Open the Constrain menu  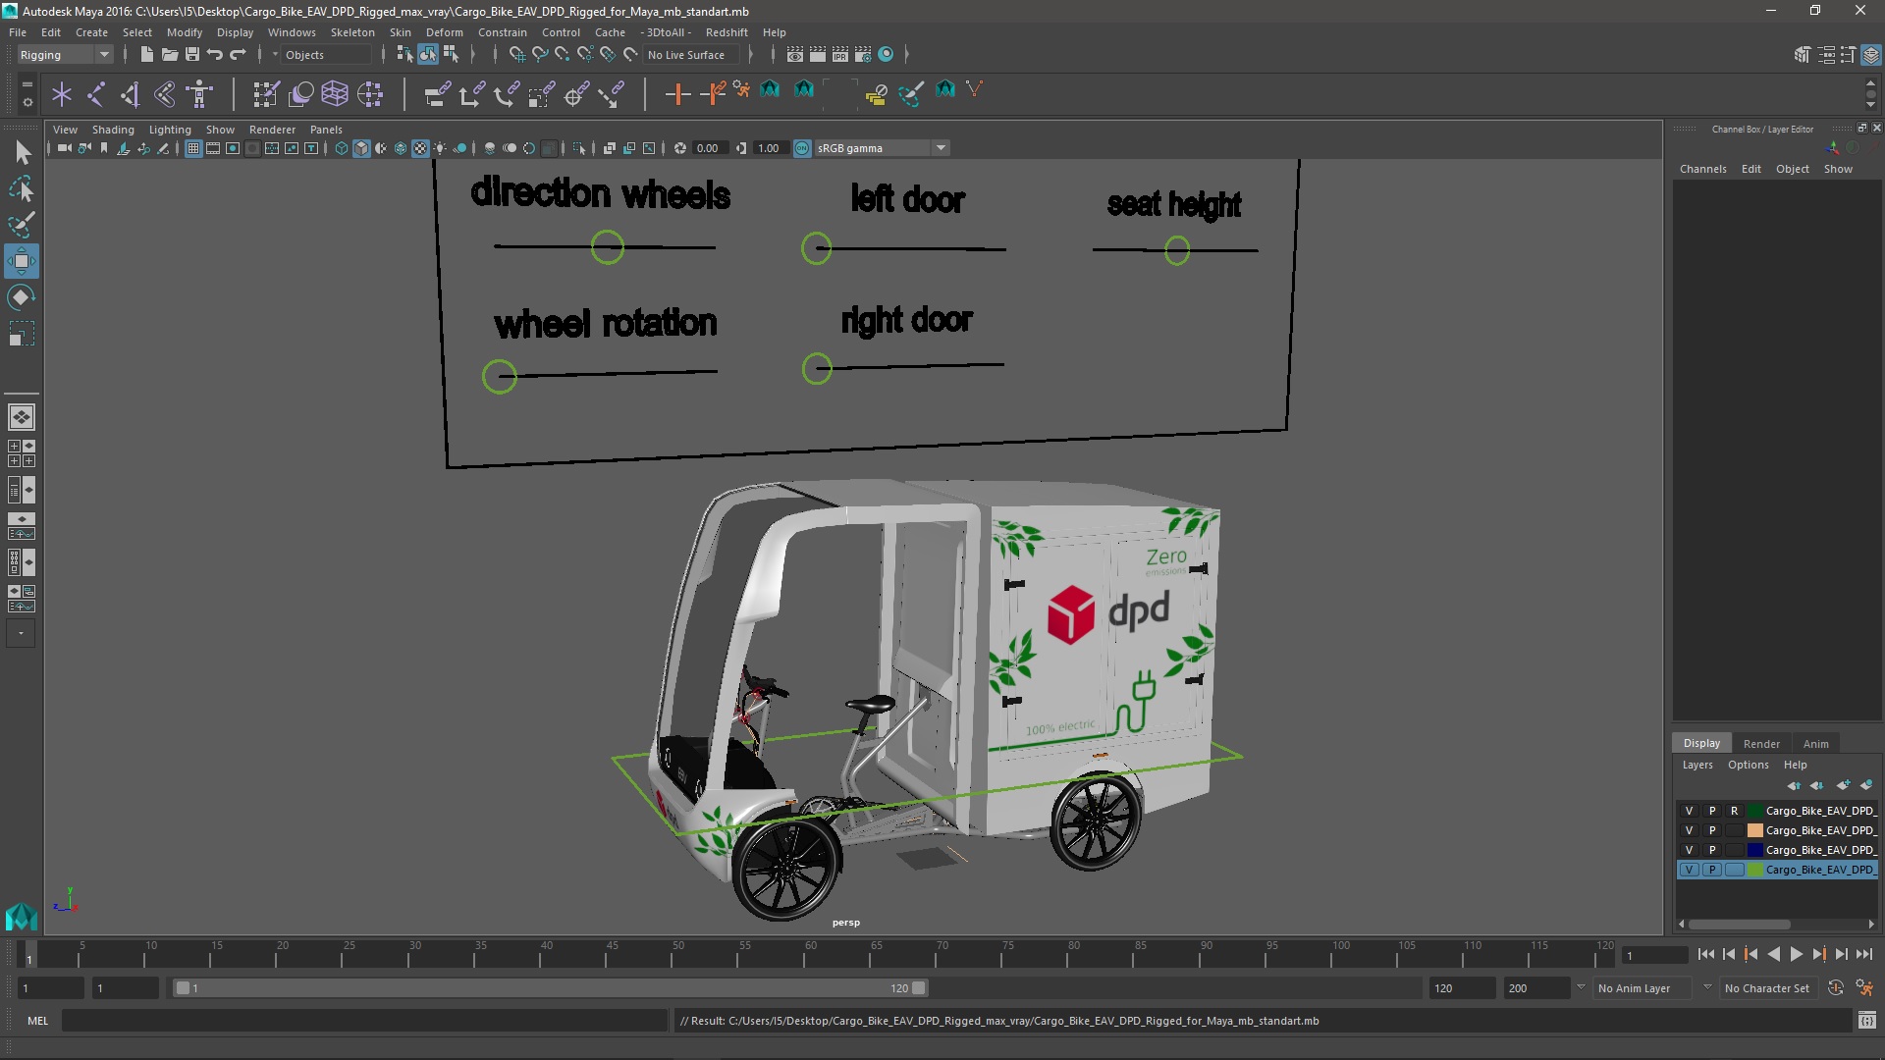(502, 32)
